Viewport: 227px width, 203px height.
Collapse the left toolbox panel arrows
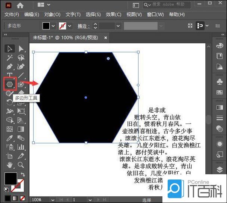(6, 35)
